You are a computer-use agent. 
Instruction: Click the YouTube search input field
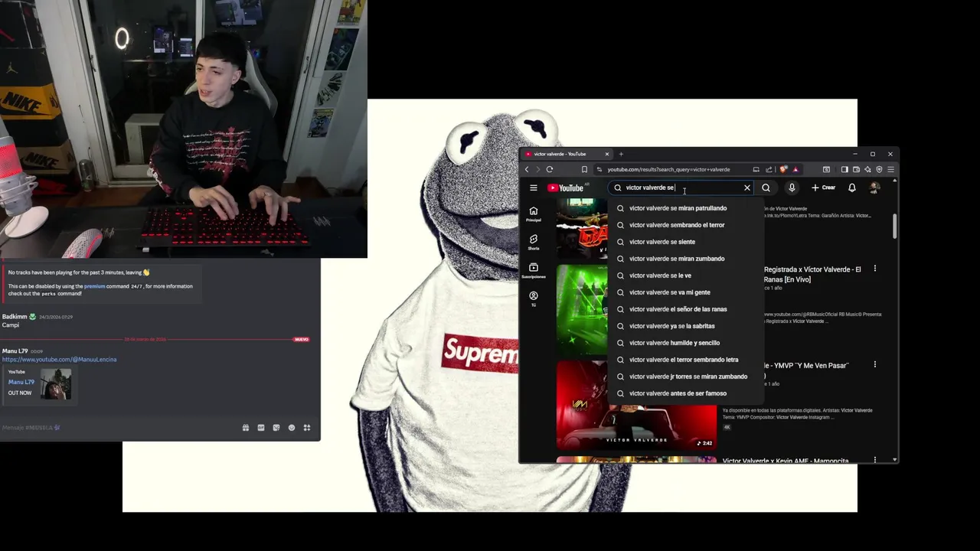681,187
